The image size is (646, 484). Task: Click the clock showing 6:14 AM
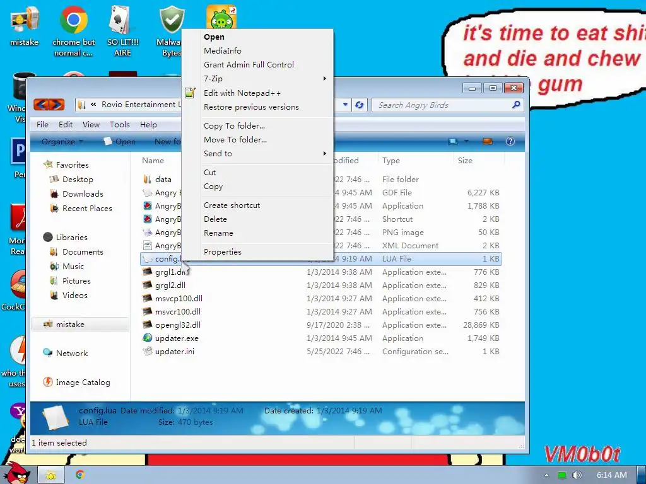(611, 475)
